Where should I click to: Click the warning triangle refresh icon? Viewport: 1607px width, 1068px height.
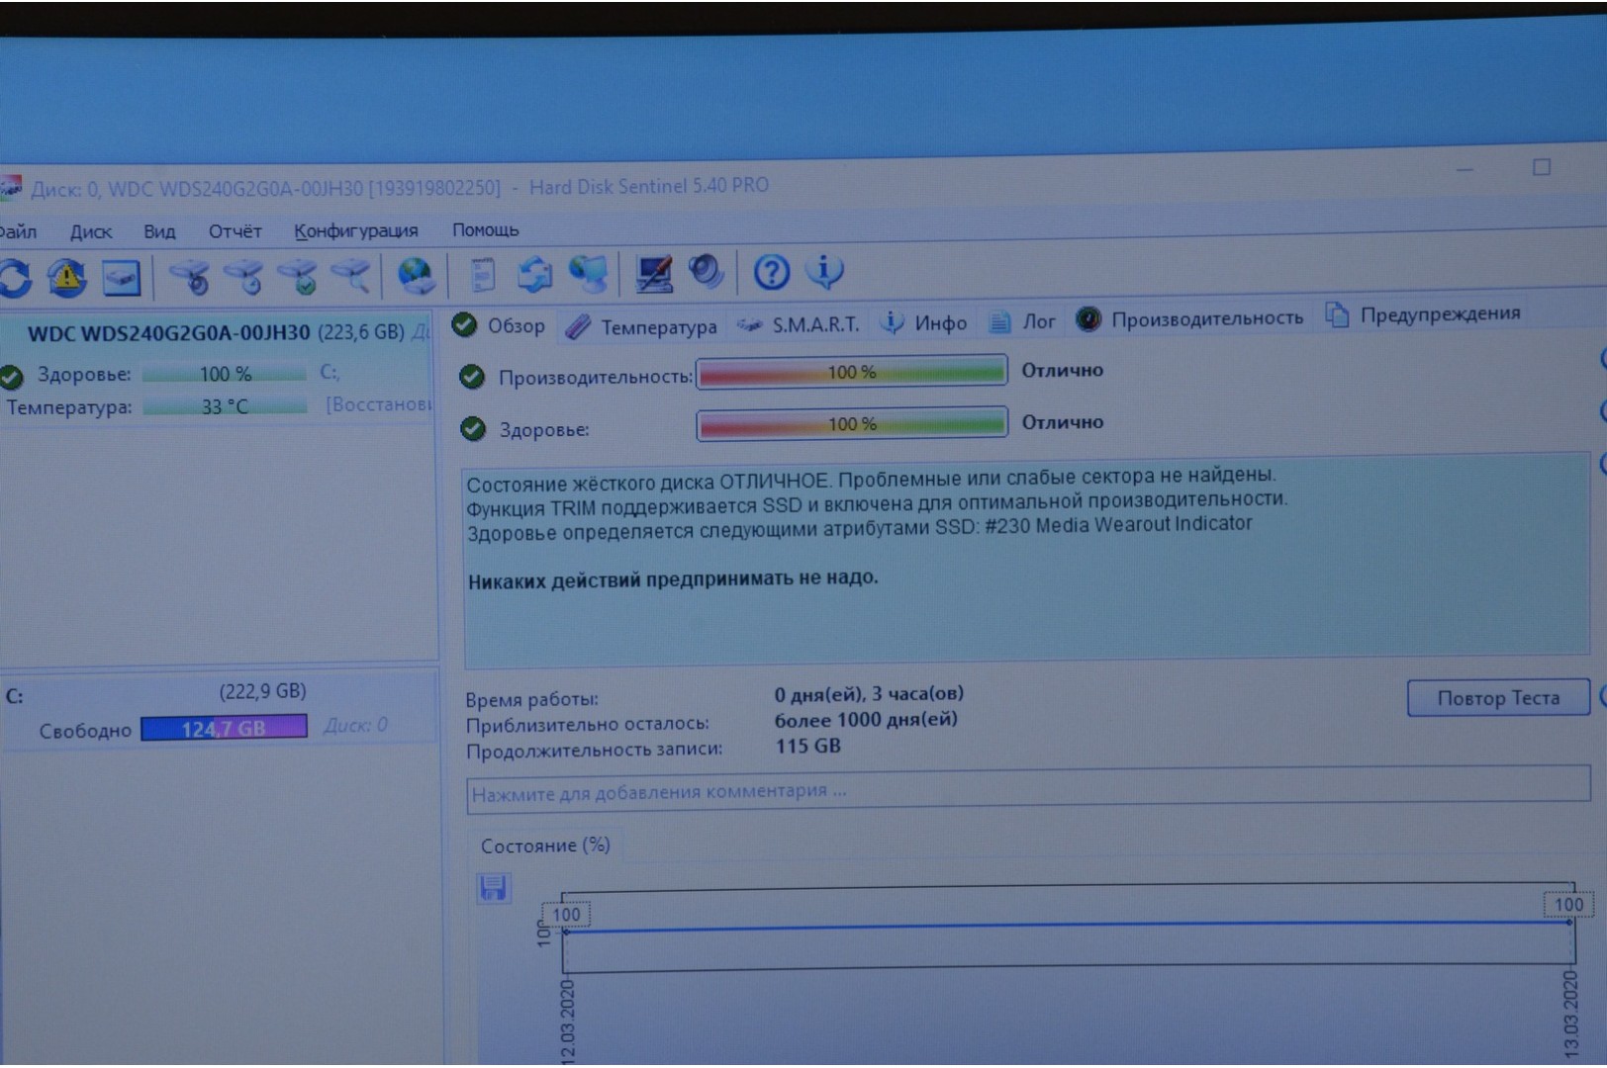pos(66,278)
